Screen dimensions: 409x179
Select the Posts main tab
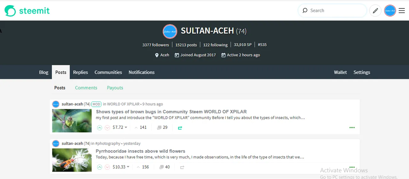click(61, 72)
